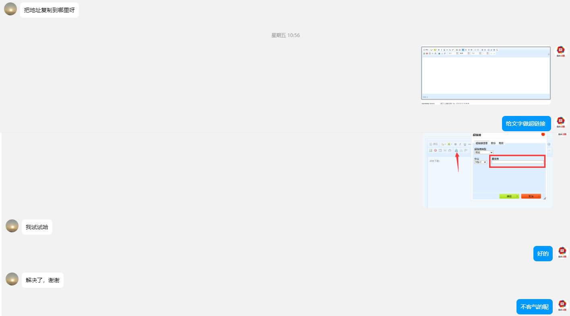The height and width of the screenshot is (316, 570).
Task: Switch to the 目标 tab in dialog
Action: [x=493, y=143]
